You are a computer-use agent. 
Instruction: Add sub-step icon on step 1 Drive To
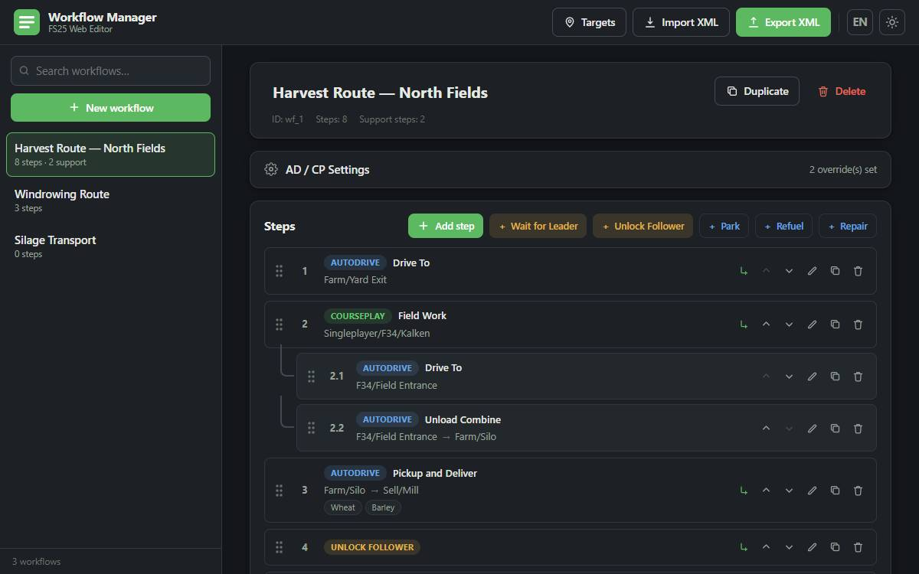(743, 271)
